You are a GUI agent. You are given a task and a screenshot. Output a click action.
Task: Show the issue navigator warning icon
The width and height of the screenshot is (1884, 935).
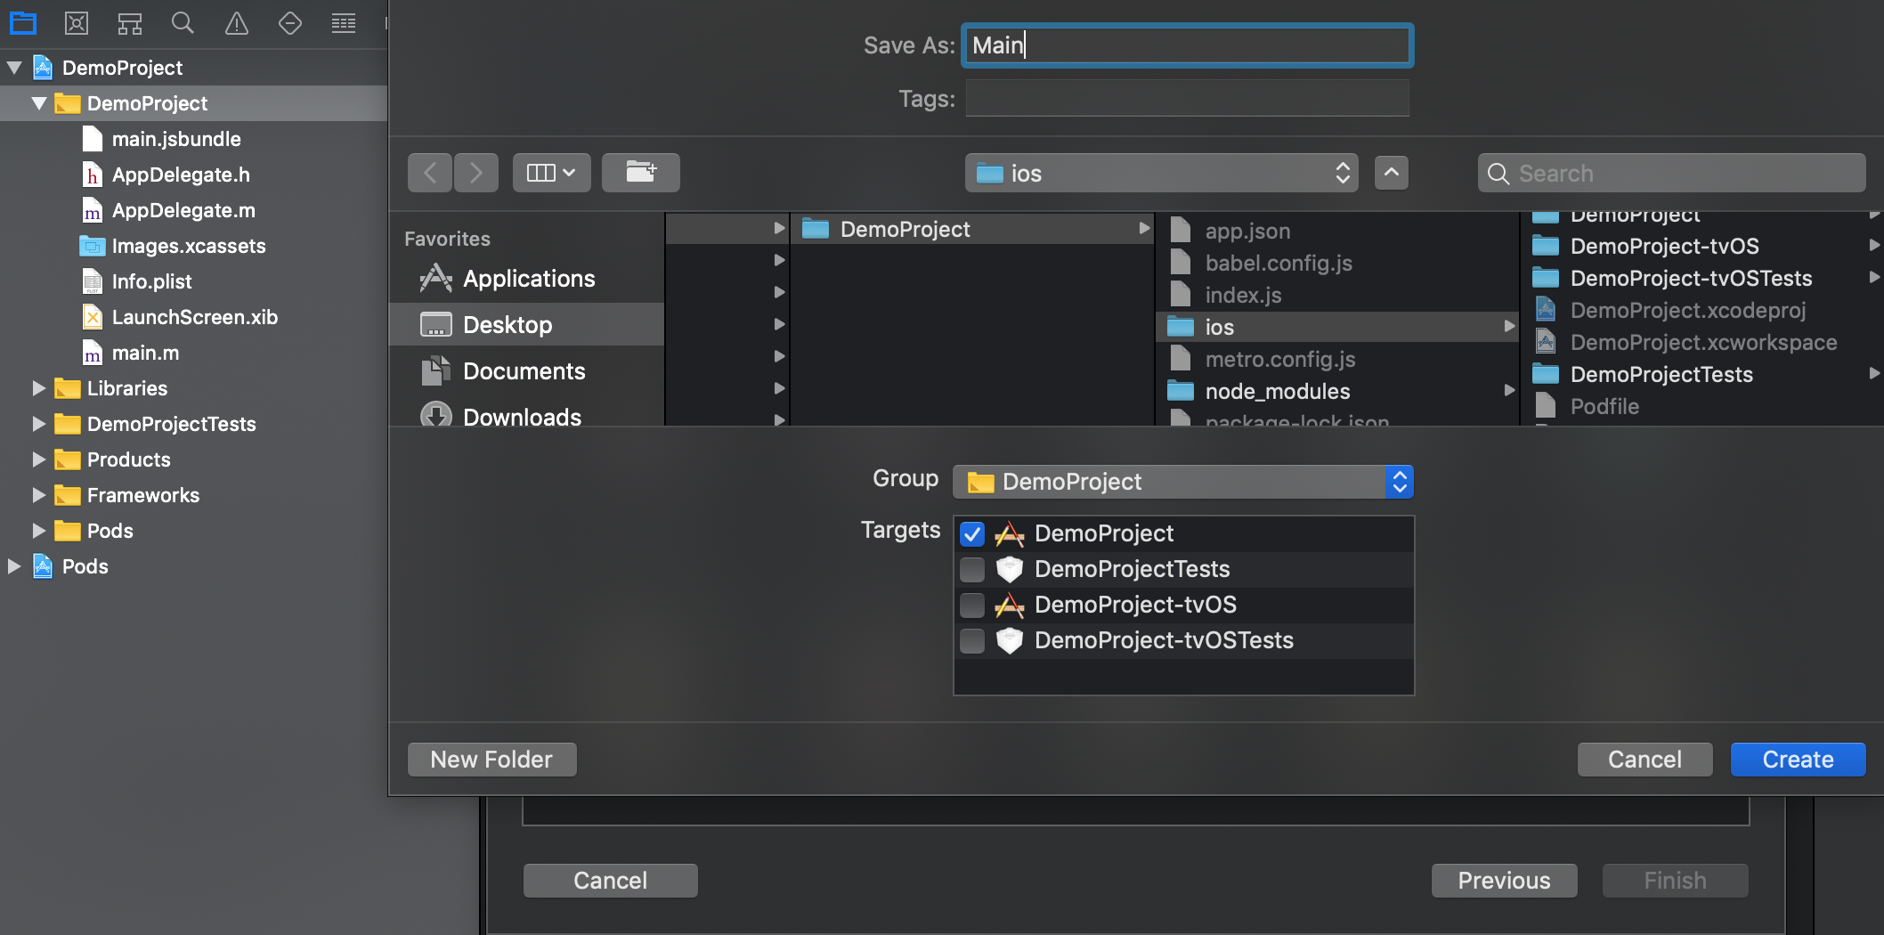click(x=237, y=23)
